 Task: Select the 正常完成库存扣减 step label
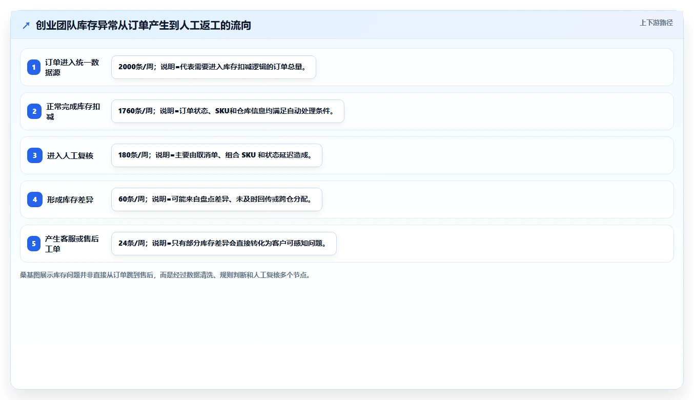tap(73, 111)
